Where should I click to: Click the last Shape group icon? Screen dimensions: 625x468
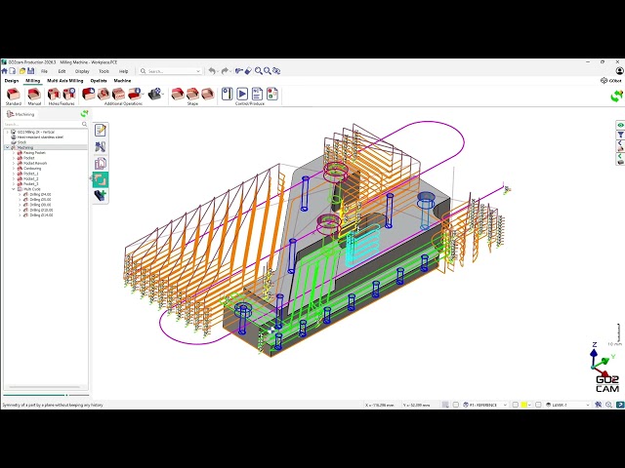[x=208, y=95]
